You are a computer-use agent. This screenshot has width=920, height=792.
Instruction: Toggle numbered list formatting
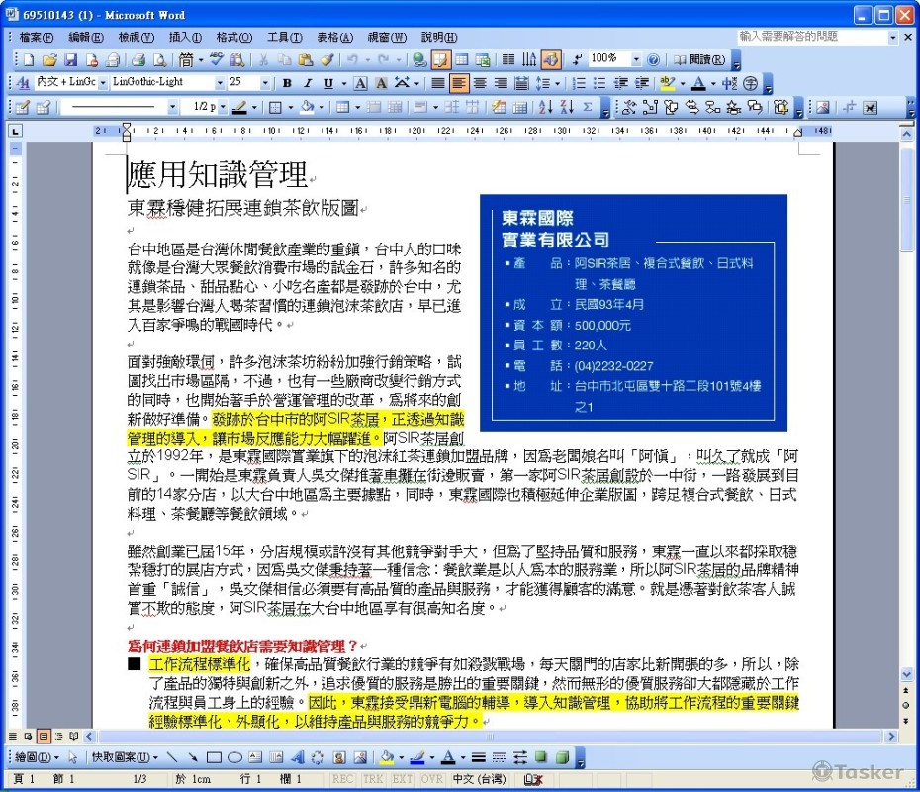click(x=579, y=83)
